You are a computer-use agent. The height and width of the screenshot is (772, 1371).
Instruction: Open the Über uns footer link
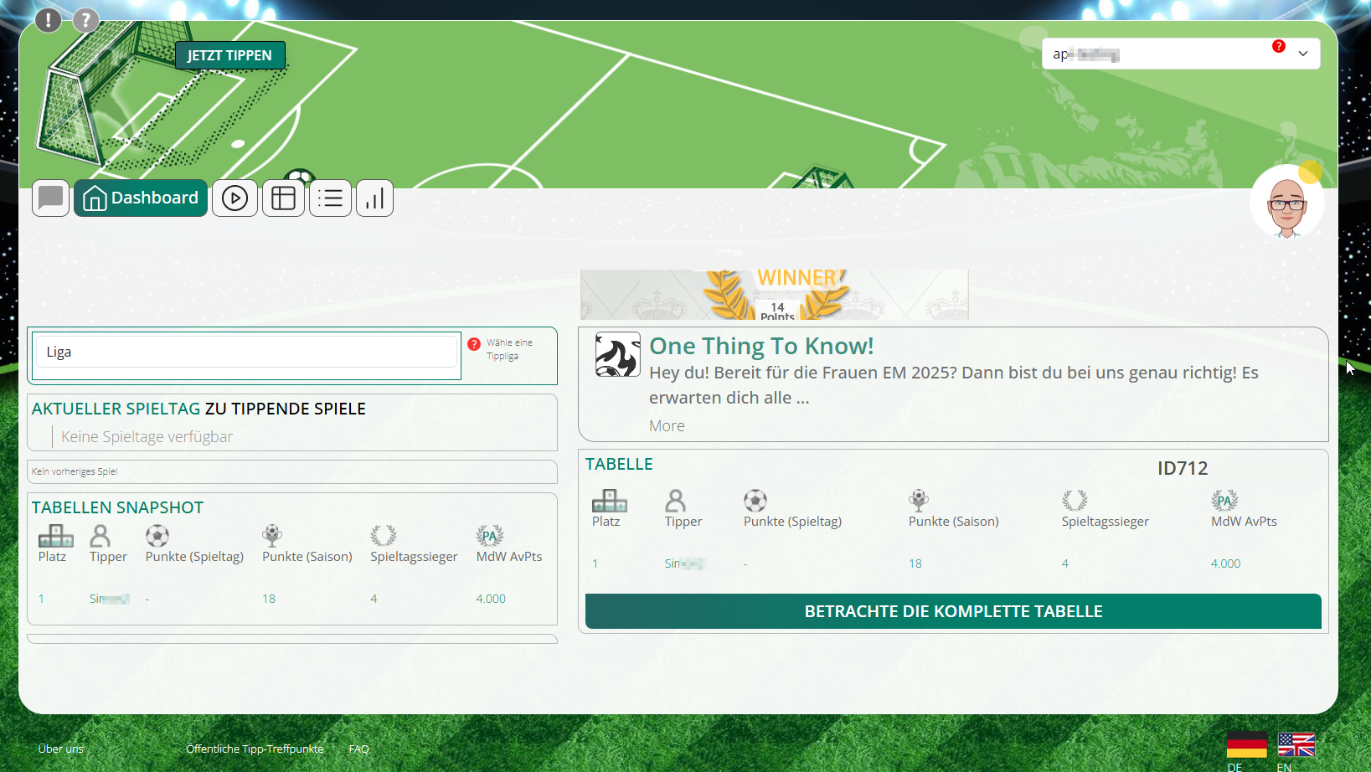tap(60, 749)
